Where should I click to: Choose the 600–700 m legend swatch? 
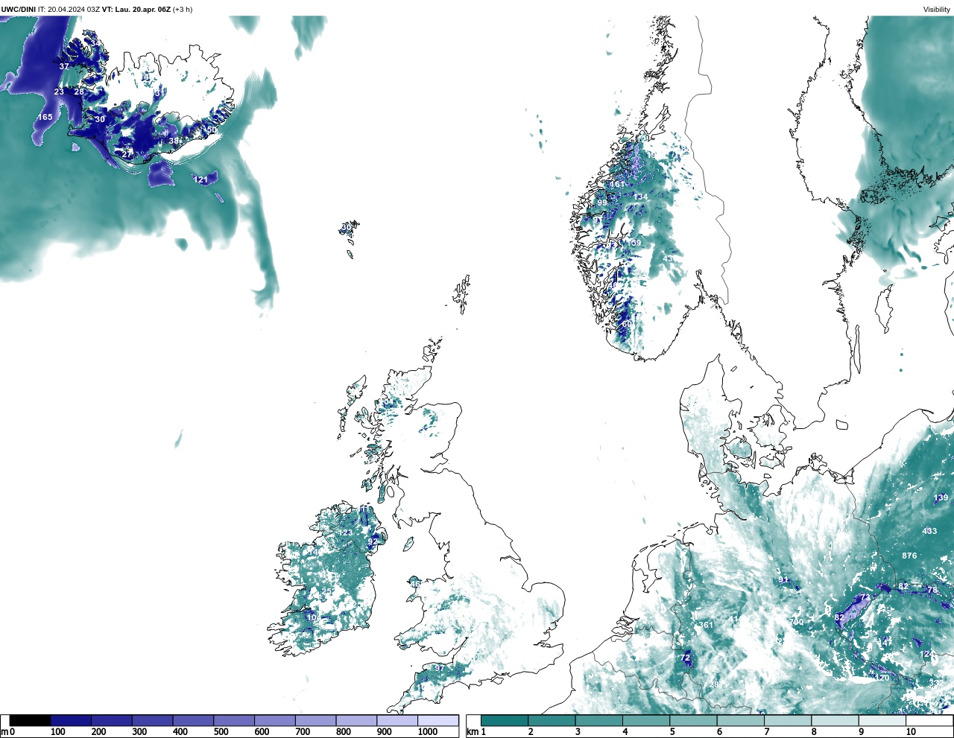275,720
